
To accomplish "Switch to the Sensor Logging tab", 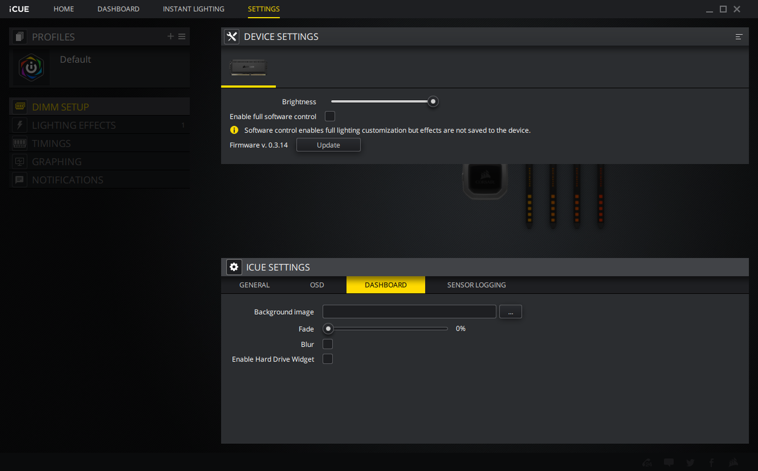I will (477, 285).
